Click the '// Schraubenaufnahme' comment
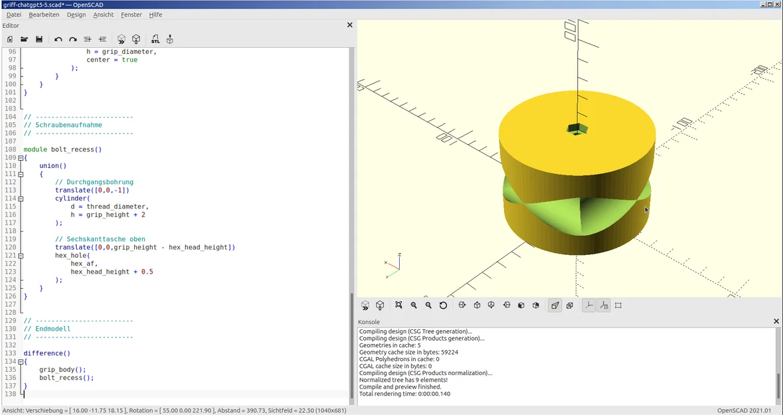This screenshot has height=415, width=783. click(62, 125)
